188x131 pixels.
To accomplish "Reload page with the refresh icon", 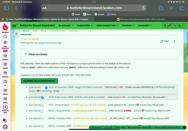I will coord(143,8).
